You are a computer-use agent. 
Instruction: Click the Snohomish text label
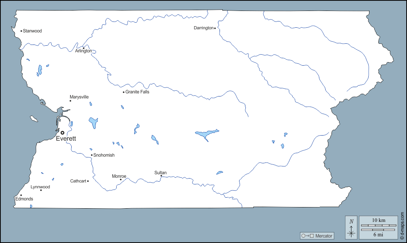click(x=104, y=155)
